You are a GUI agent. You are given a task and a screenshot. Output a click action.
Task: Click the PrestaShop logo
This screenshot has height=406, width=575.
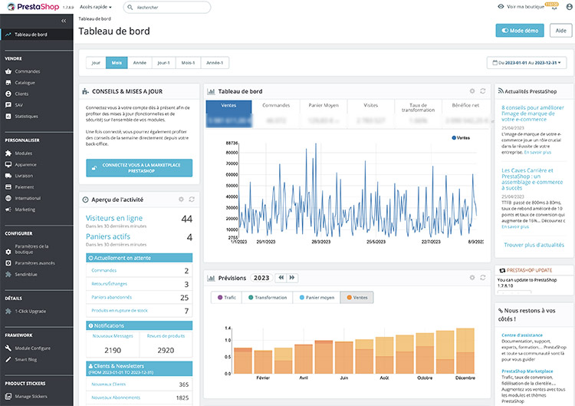pyautogui.click(x=33, y=7)
